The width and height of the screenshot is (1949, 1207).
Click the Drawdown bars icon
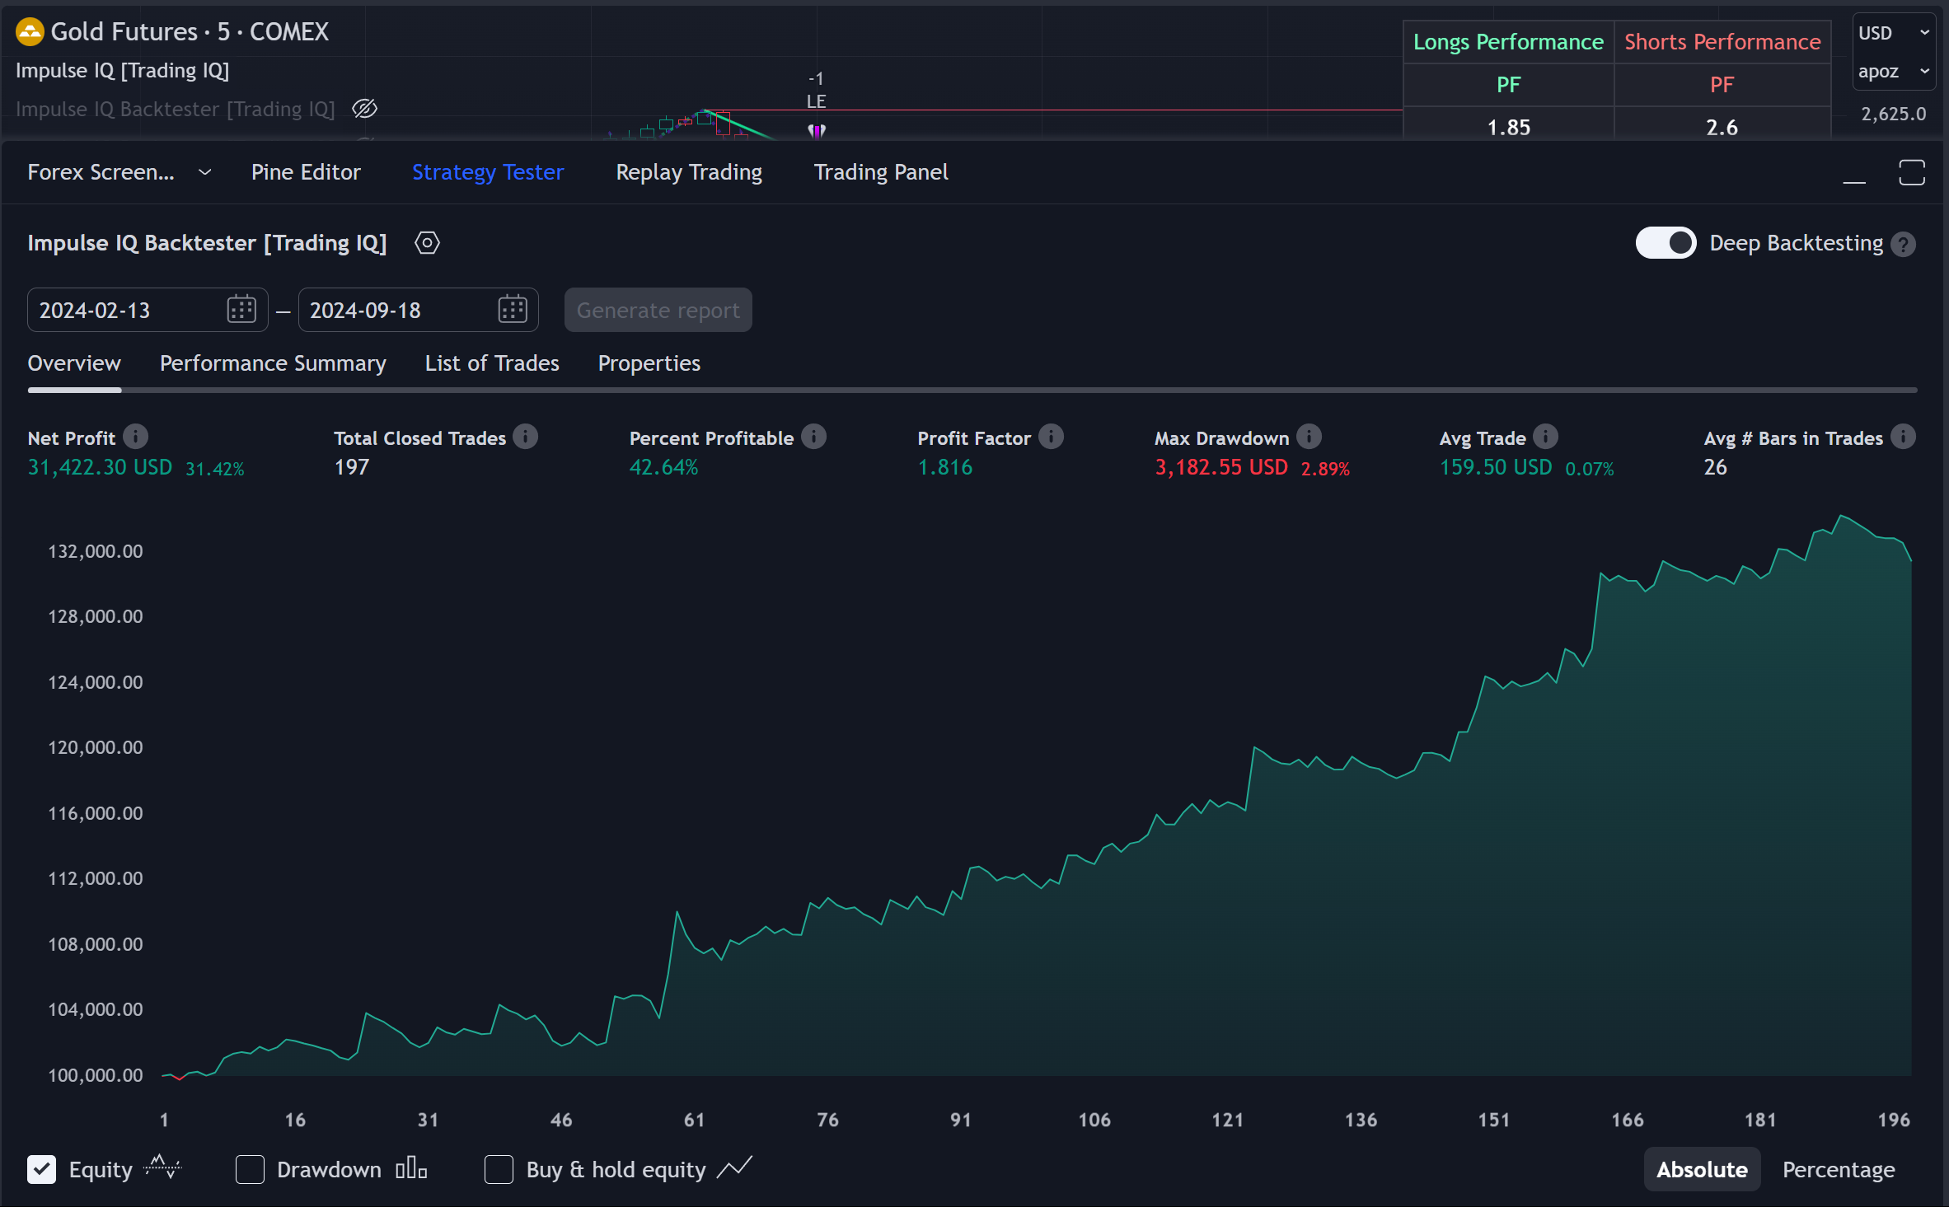point(411,1168)
